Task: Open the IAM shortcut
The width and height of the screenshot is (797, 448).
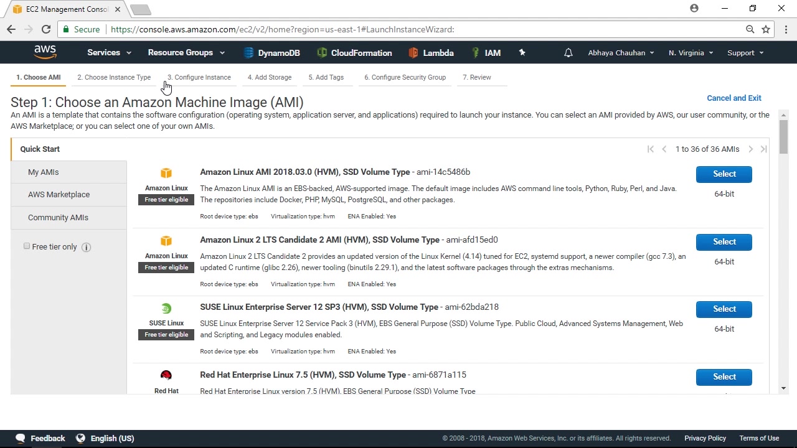Action: pyautogui.click(x=486, y=53)
